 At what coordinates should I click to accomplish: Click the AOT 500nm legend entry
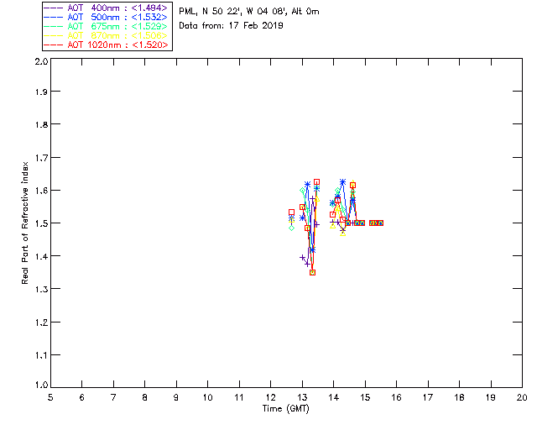107,17
